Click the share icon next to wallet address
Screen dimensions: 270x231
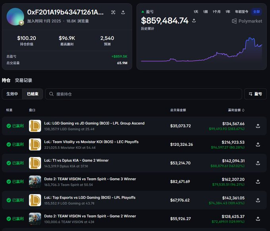click(x=123, y=12)
